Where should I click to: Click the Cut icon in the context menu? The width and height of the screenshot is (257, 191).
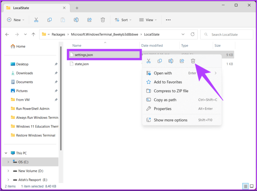[149, 61]
